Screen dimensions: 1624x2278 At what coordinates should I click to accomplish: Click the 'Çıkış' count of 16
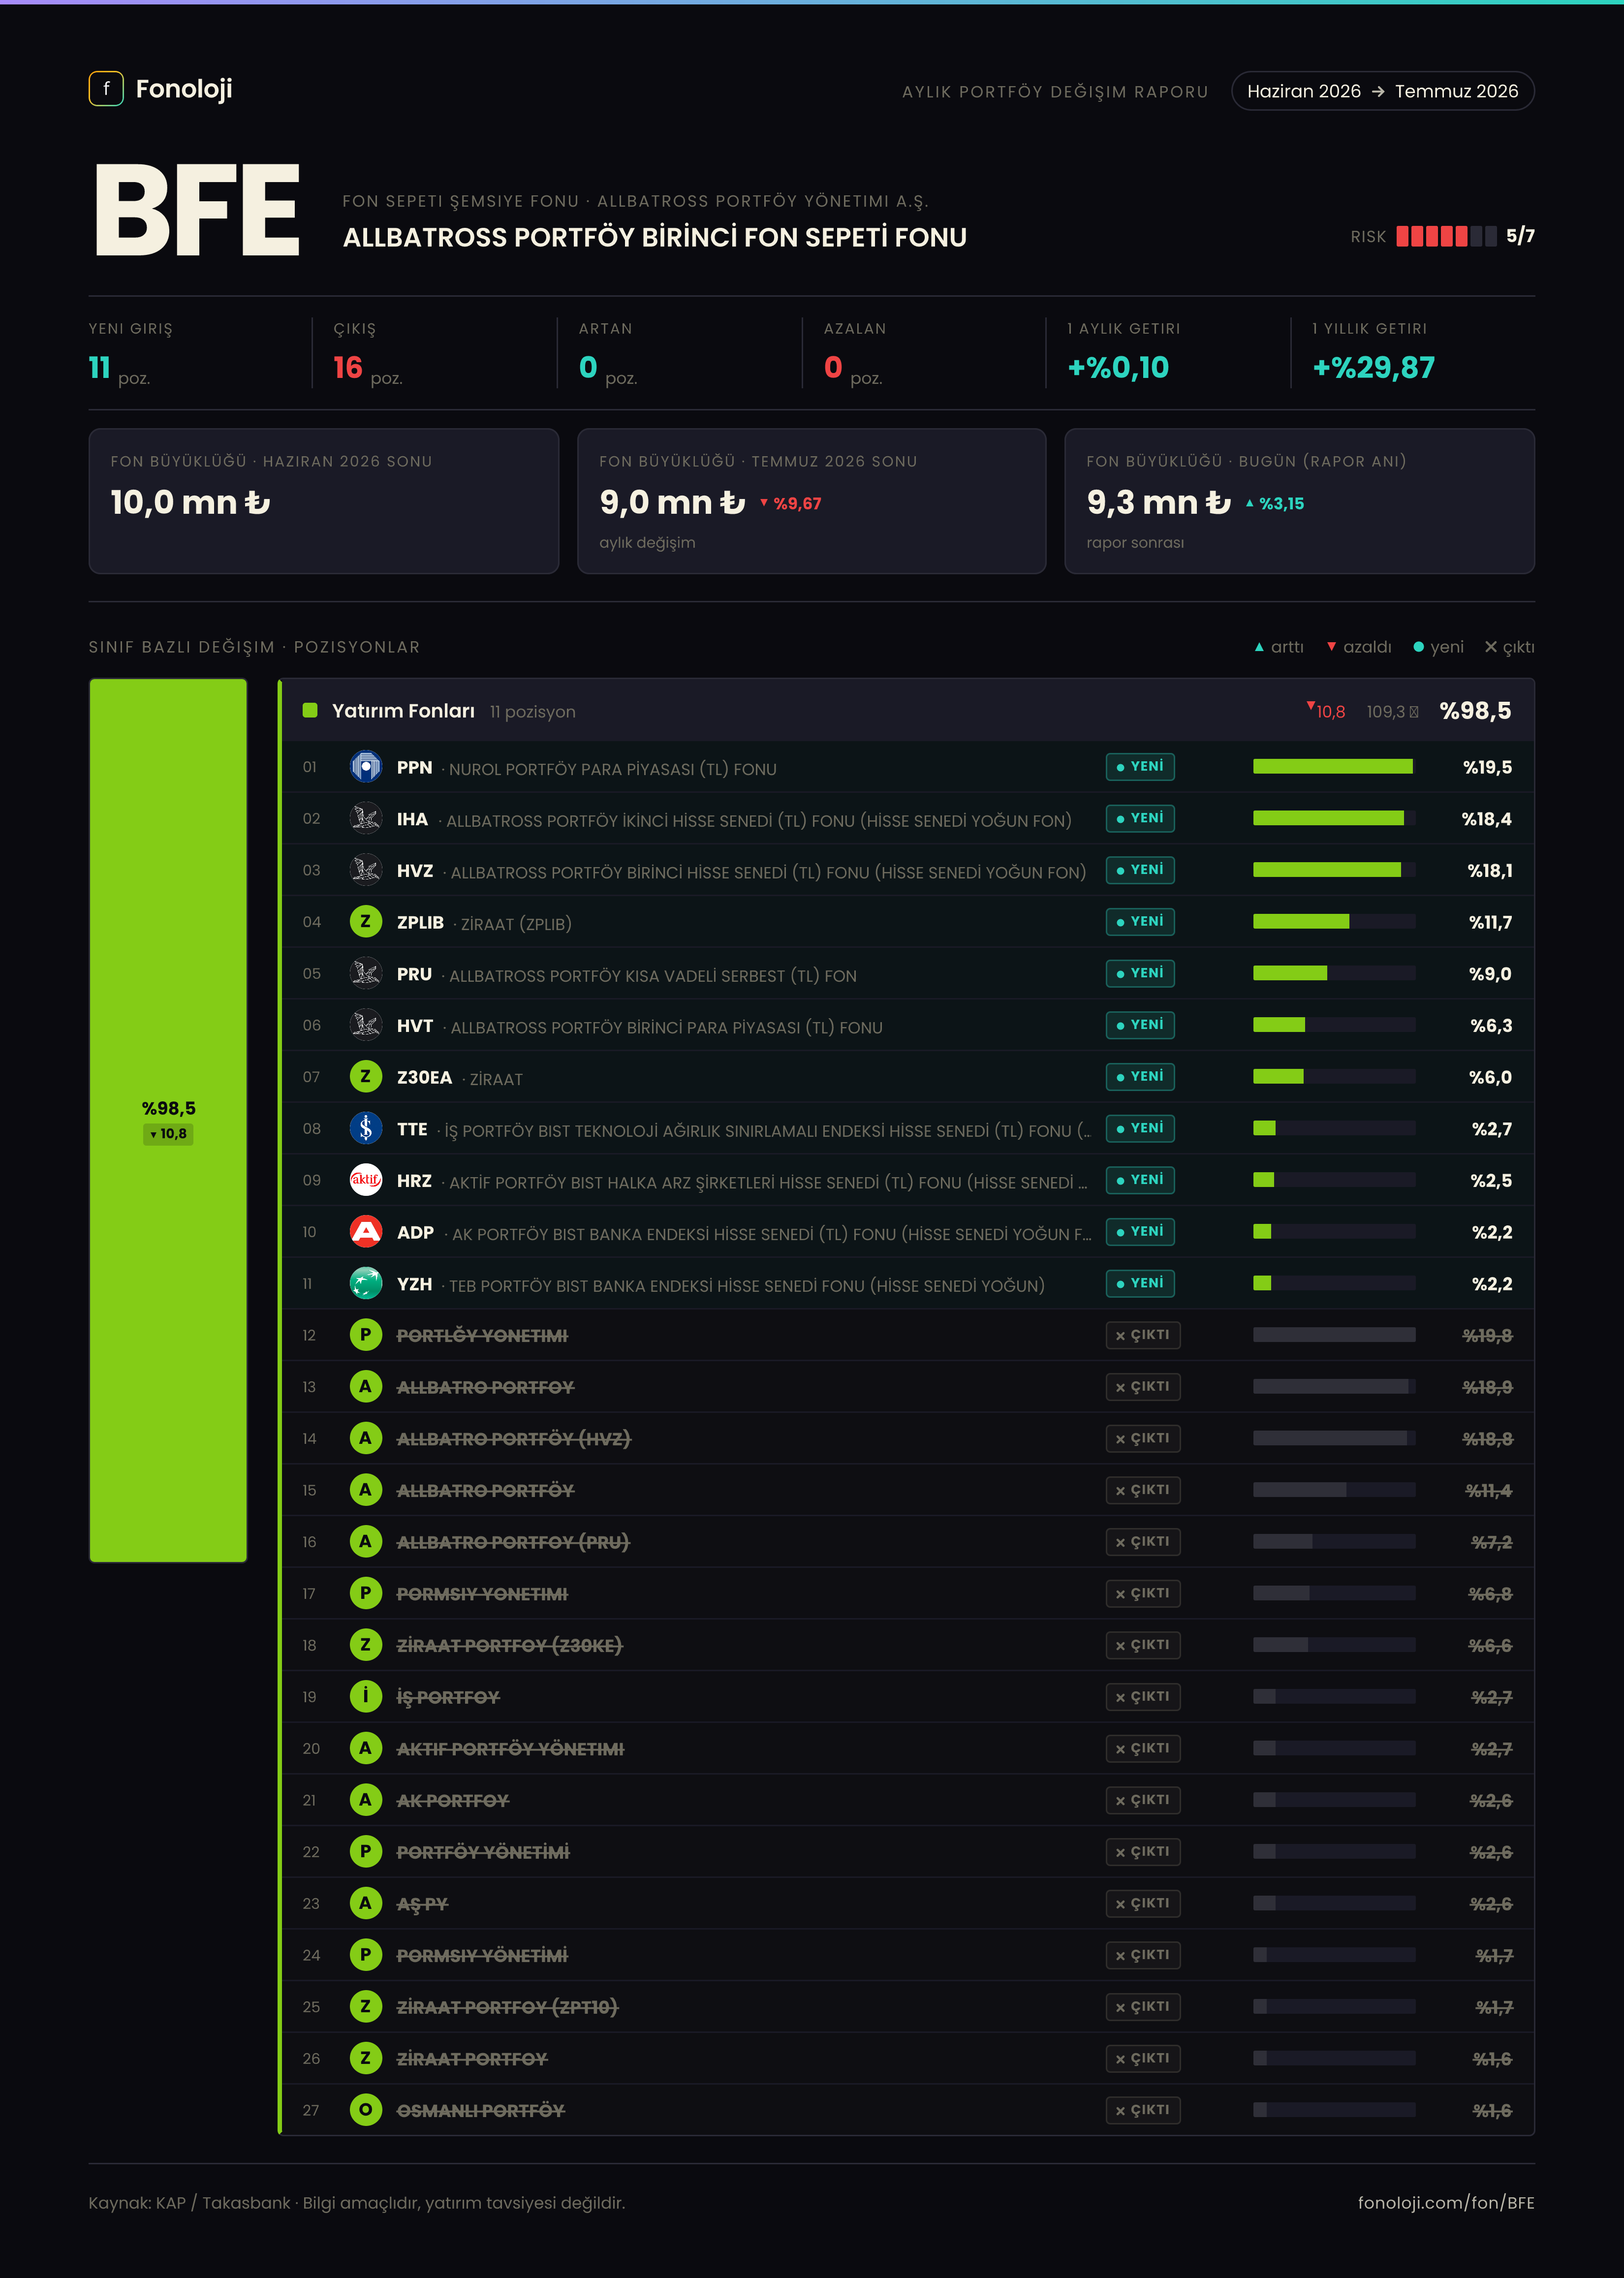(348, 368)
